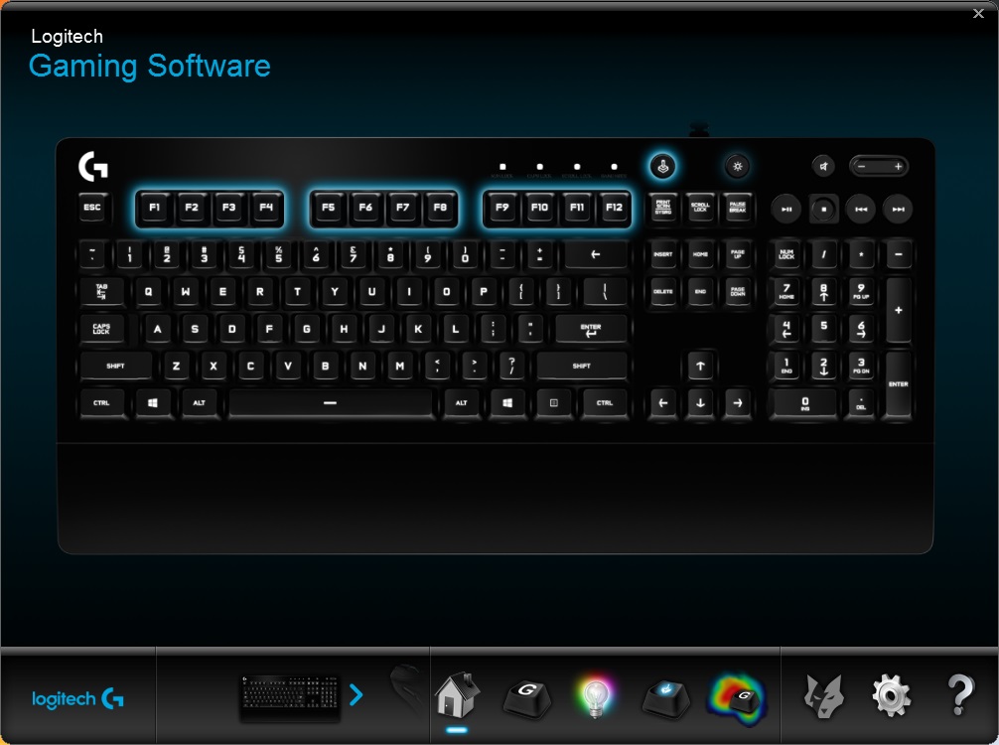
Task: Open the G-key customization icon
Action: click(527, 698)
